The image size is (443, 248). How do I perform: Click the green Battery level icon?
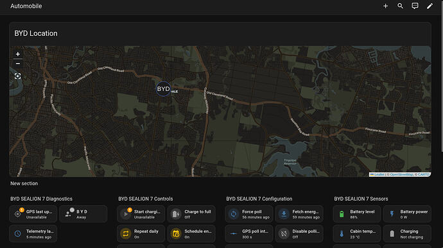coord(342,214)
